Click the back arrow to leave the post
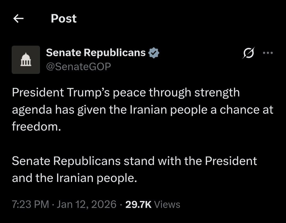The height and width of the screenshot is (223, 286). point(18,18)
